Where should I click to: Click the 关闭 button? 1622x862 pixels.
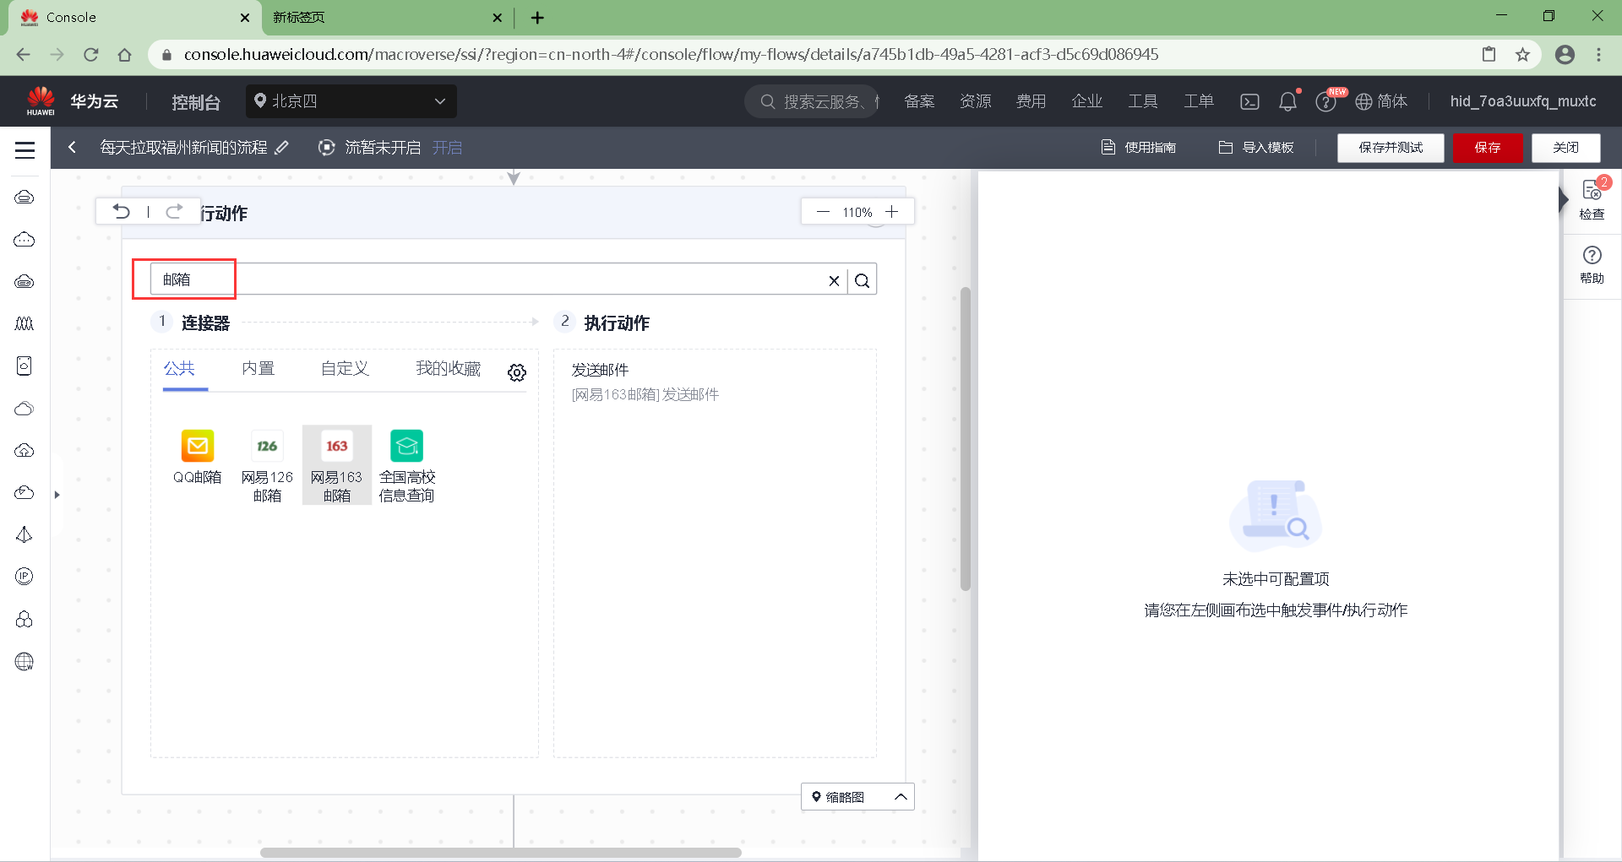(x=1566, y=148)
